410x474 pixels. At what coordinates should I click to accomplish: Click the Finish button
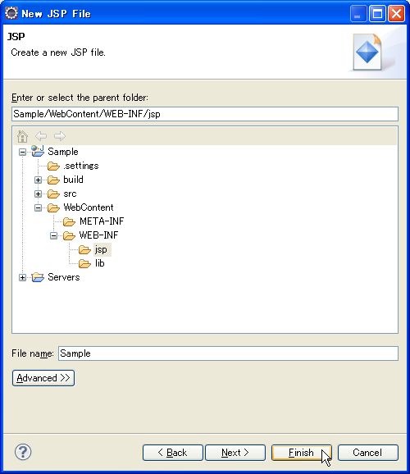click(302, 453)
